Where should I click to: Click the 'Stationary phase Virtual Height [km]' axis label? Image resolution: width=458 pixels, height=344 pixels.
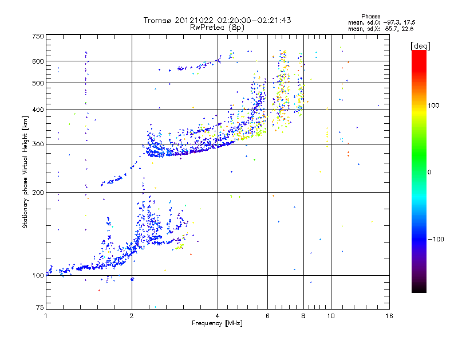25,172
